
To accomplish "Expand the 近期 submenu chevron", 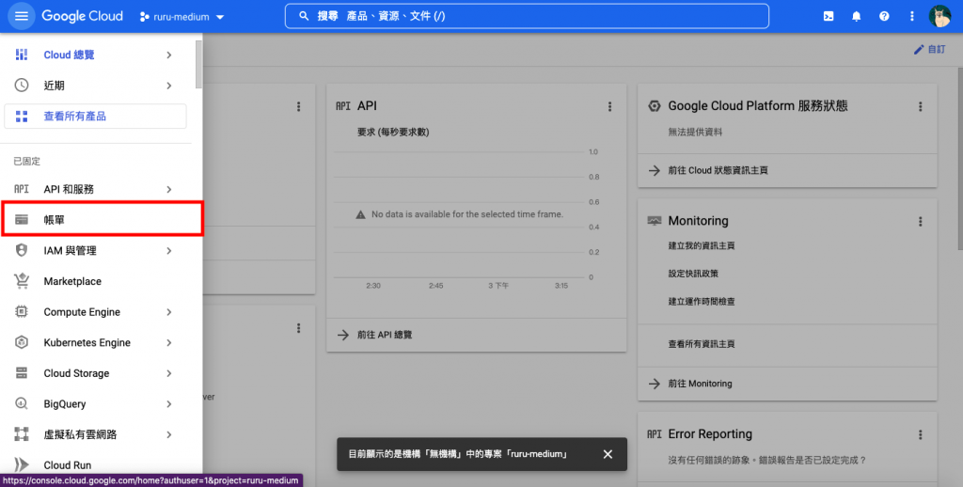I will click(x=169, y=86).
